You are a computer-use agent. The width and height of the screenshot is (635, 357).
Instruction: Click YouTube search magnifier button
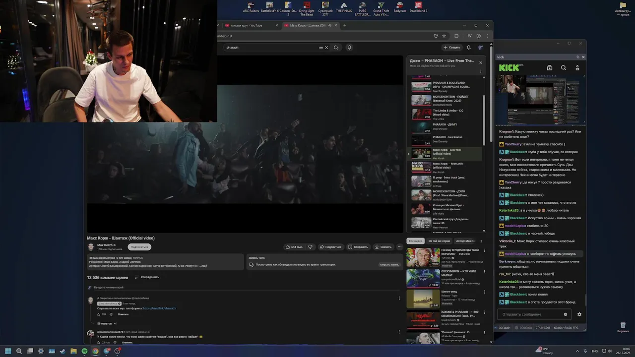click(336, 48)
